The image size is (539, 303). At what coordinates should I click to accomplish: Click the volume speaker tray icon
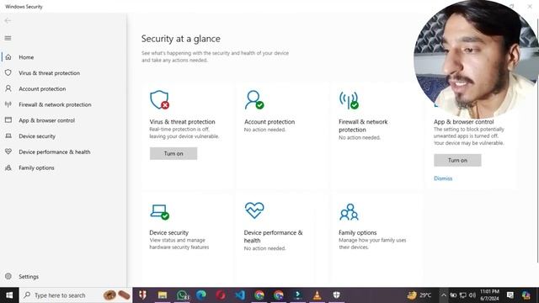tap(472, 295)
